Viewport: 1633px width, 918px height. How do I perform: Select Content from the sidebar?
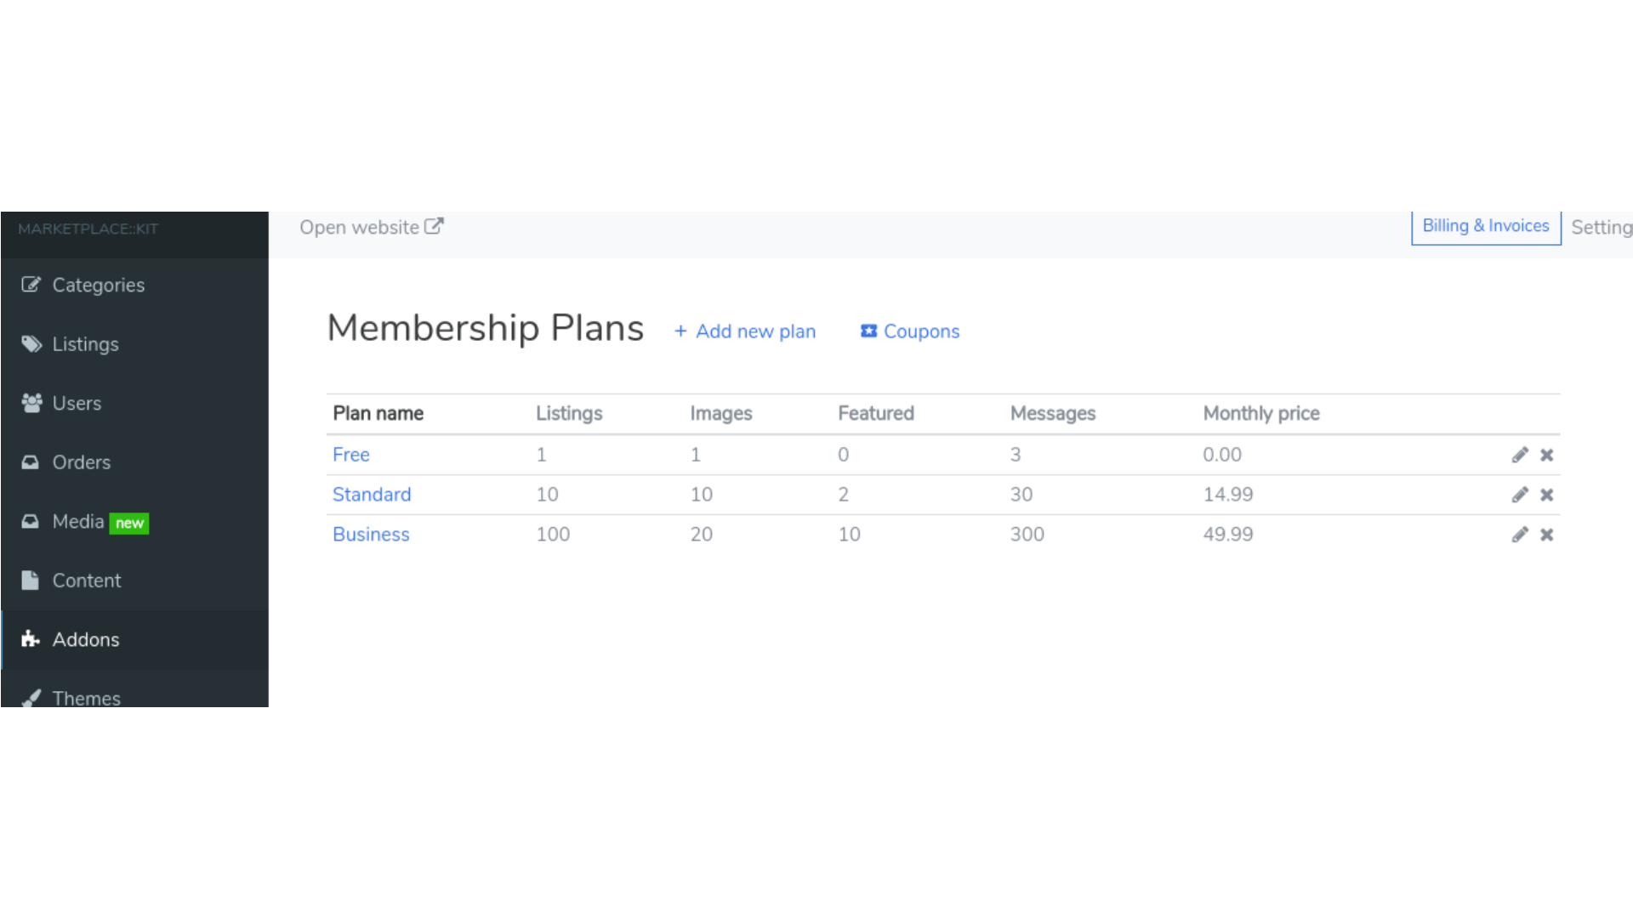[x=86, y=581]
